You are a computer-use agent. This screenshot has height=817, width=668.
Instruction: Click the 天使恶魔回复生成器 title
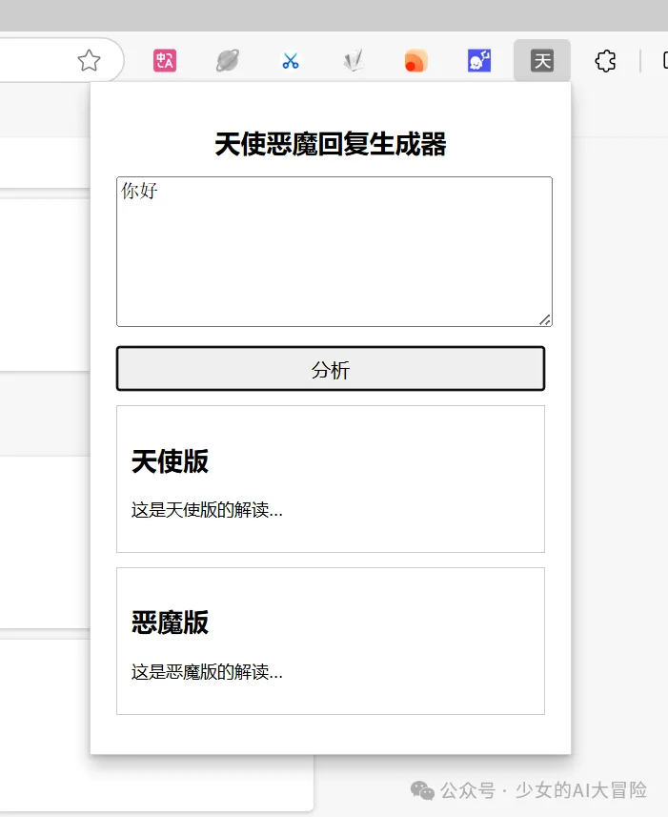point(331,144)
